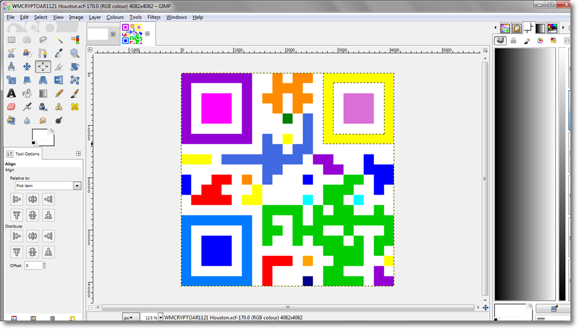Select the Move tool
This screenshot has height=330, width=579.
pyautogui.click(x=27, y=67)
